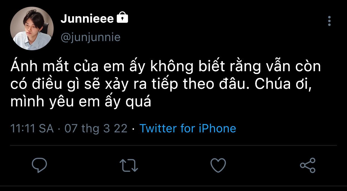347x191 pixels.
Task: Click the tweet's first line starting "Ánh mắt"
Action: coord(165,67)
